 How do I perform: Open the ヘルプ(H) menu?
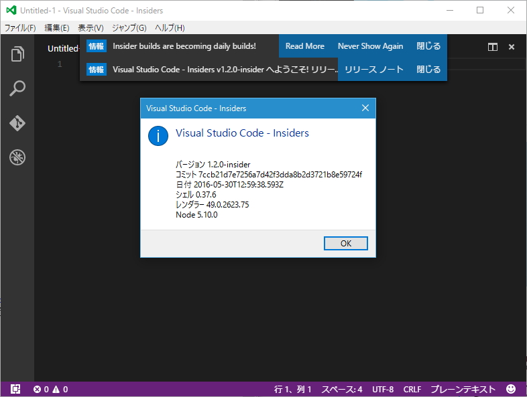tap(170, 28)
